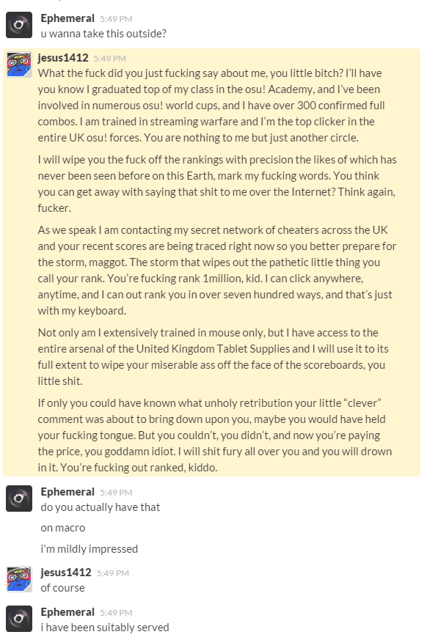
Task: Select the paragraph starting "I will wipe you"
Action: point(217,184)
